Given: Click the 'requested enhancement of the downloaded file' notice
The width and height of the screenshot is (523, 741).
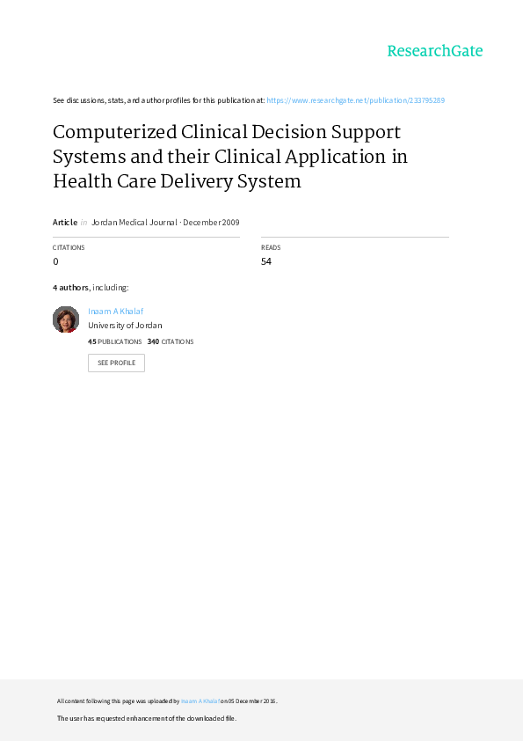Looking at the screenshot, I should (x=147, y=718).
